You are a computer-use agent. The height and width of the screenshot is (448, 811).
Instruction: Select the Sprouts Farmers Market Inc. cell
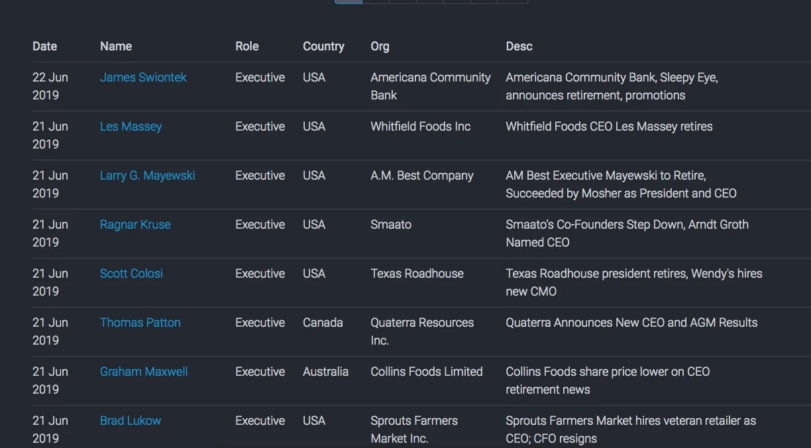coord(414,429)
